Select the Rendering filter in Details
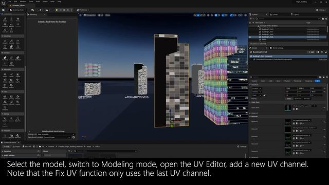Viewport: 329px width, 185px height. [297, 81]
